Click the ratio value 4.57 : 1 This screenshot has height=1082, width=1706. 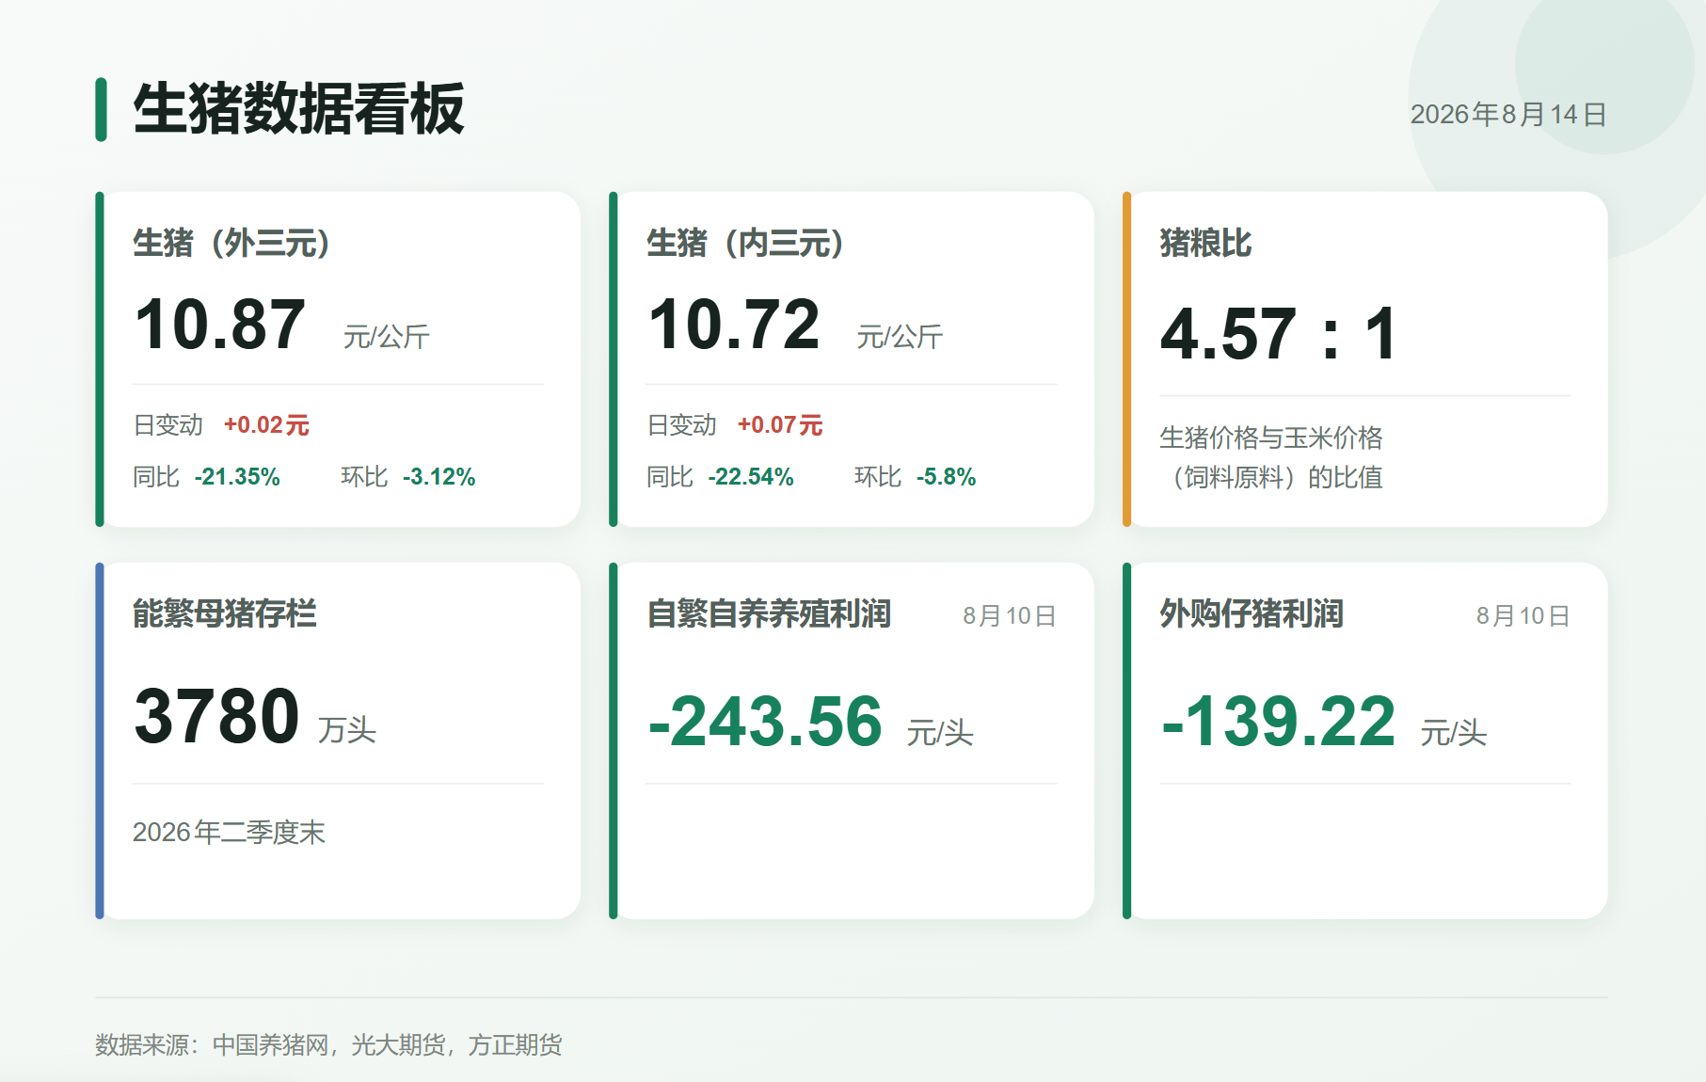coord(1279,334)
